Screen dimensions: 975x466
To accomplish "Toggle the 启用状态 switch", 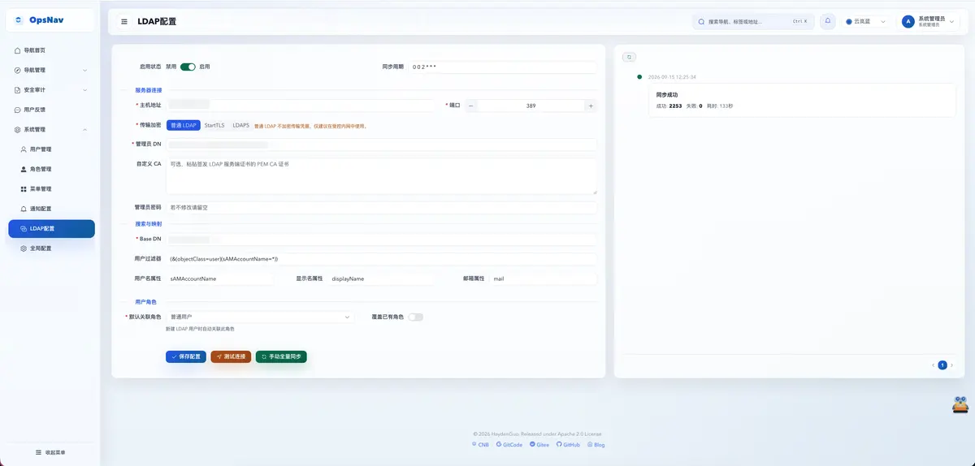I will pos(188,67).
